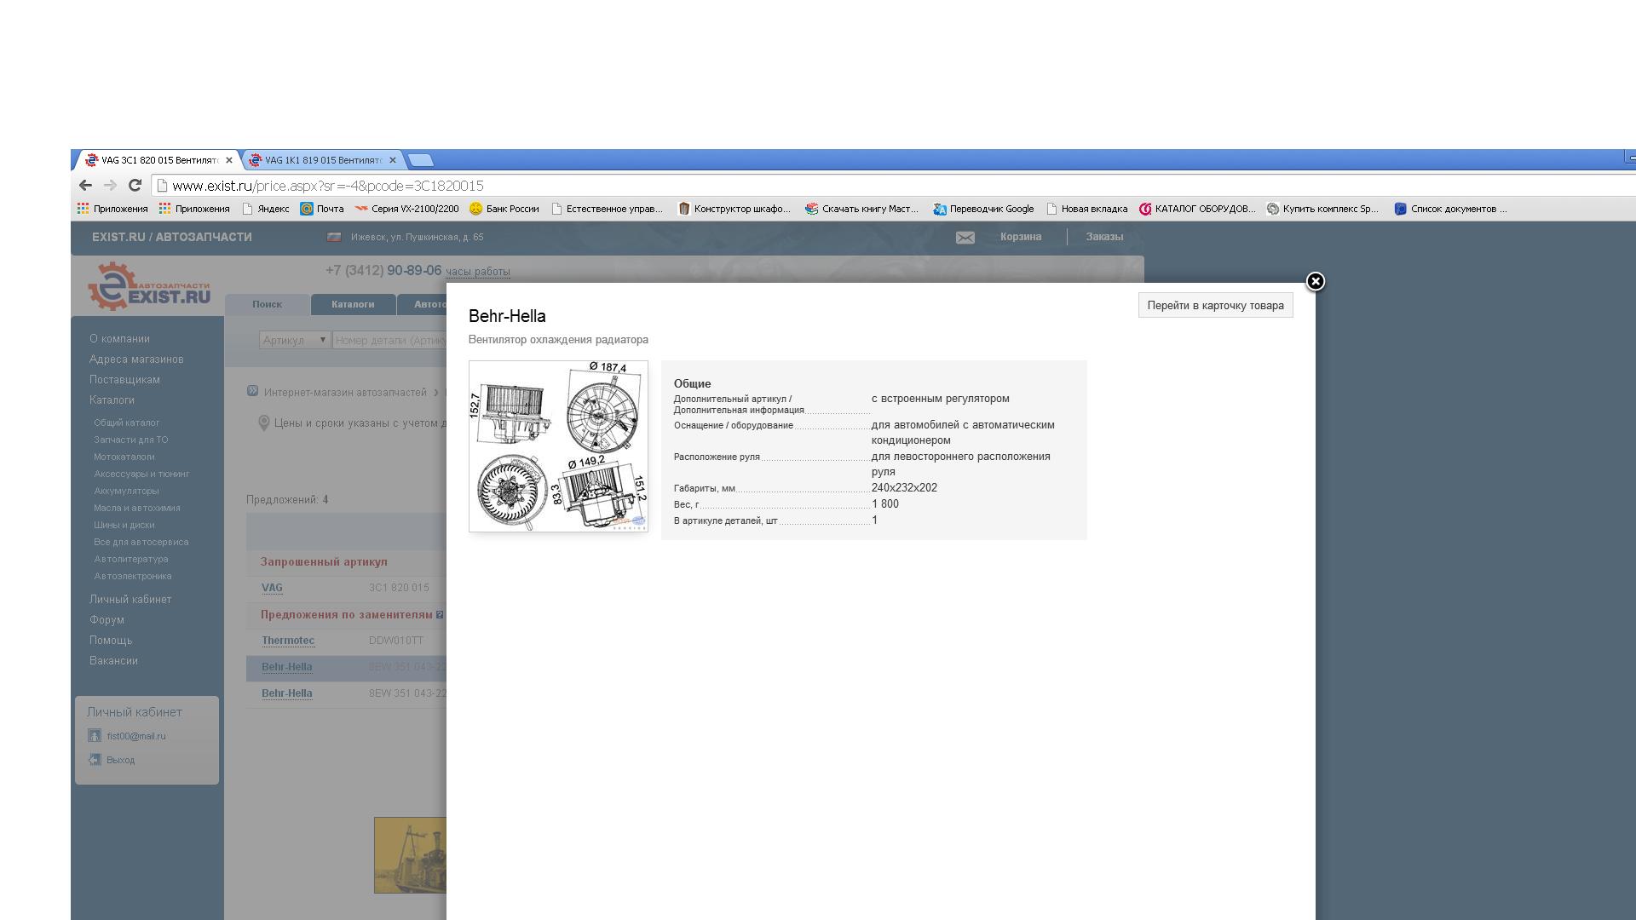Image resolution: width=1636 pixels, height=920 pixels.
Task: Click the часы работы link
Action: pyautogui.click(x=477, y=272)
